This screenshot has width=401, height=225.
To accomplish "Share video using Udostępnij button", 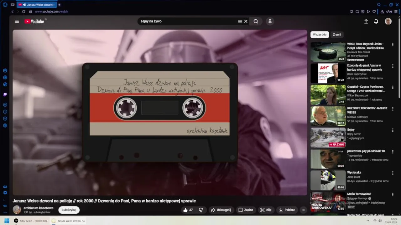I will (221, 210).
